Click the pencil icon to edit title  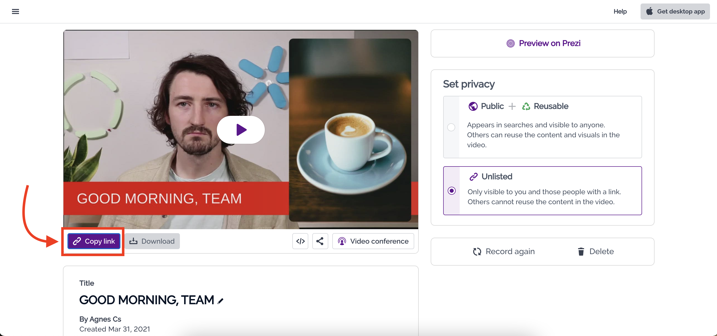coord(220,301)
